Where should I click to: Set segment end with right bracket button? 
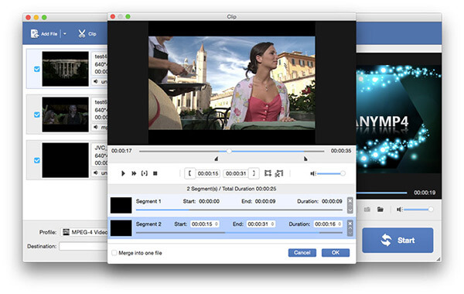point(254,173)
